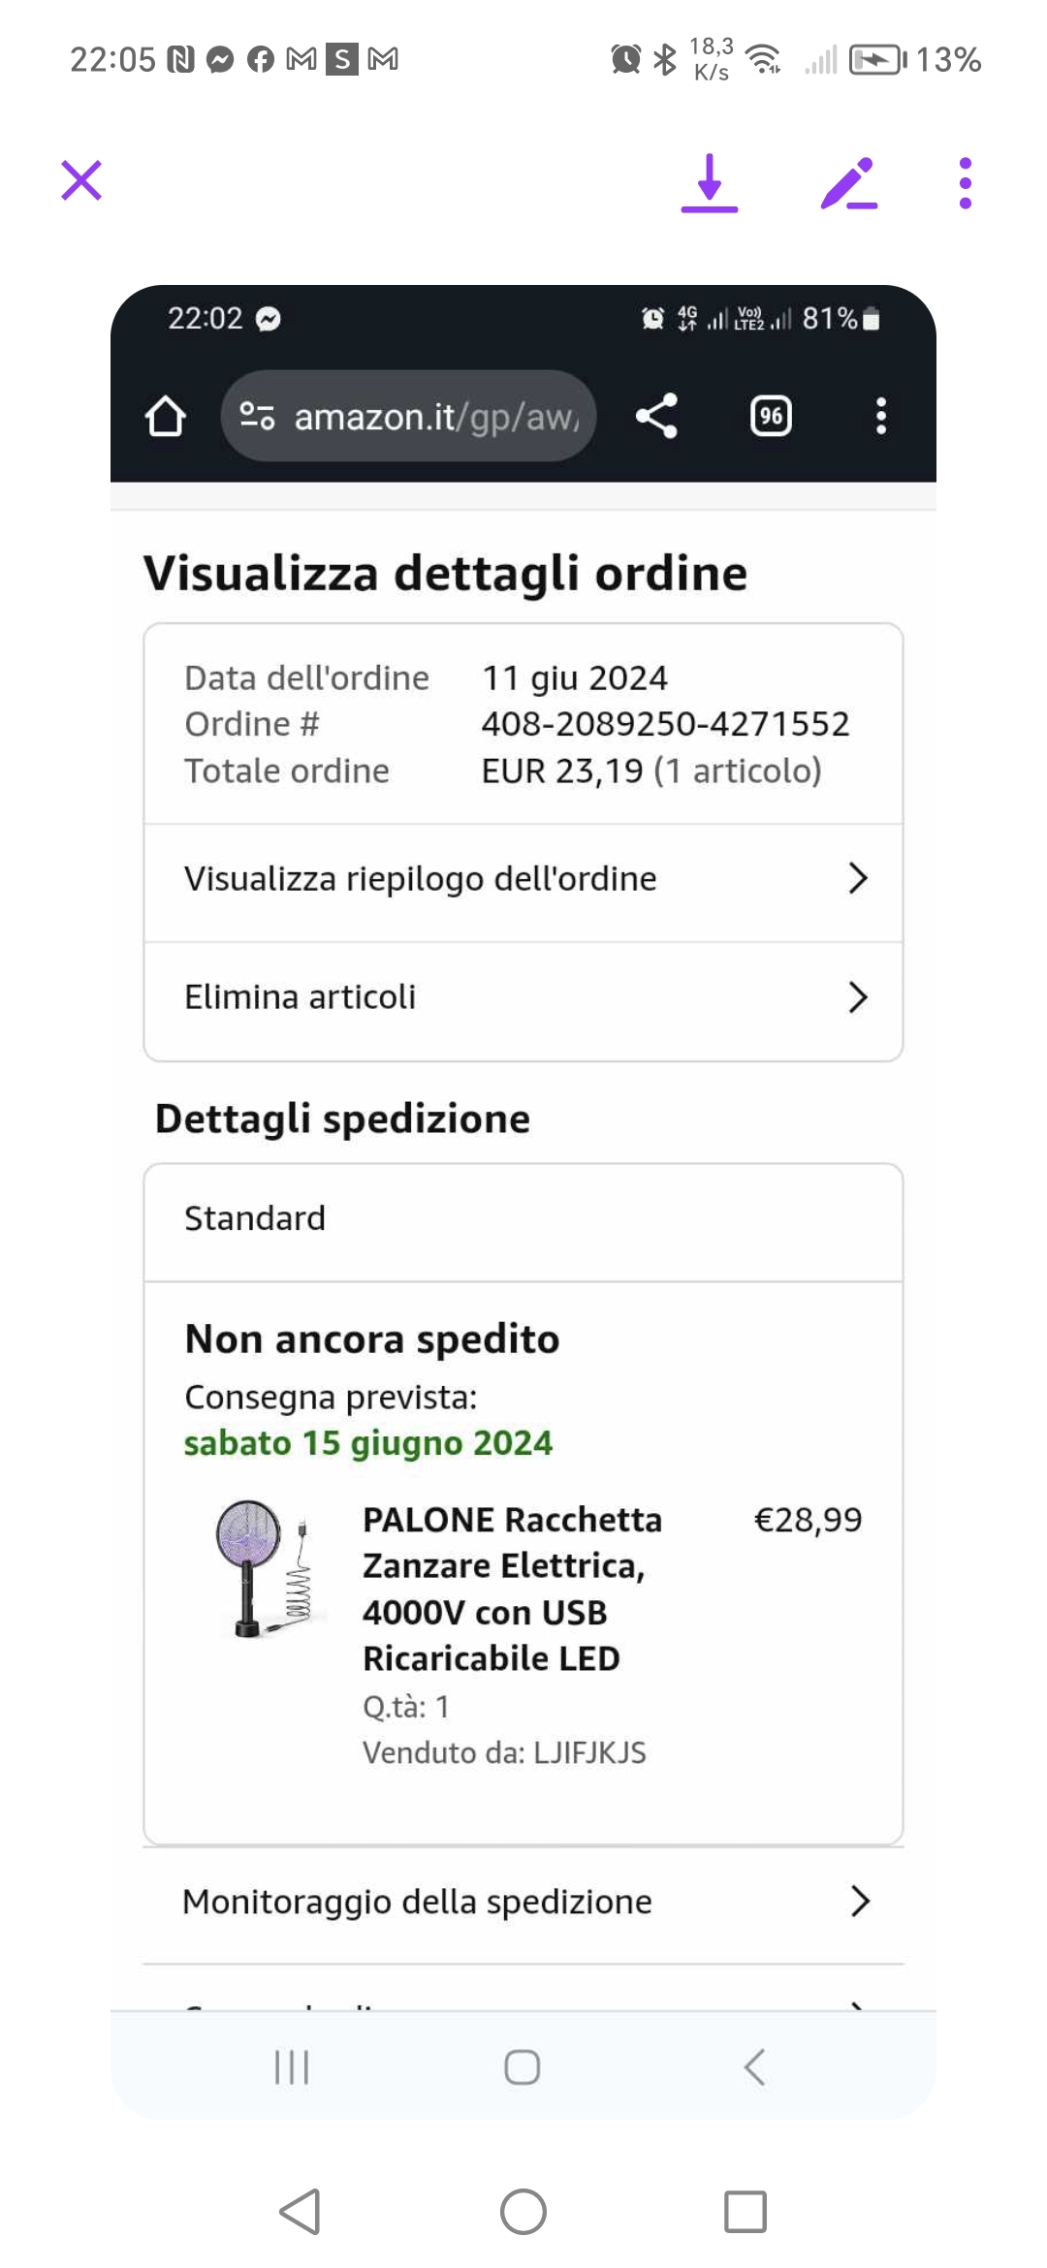The image size is (1047, 2268).
Task: Tap the amazon.it address bar
Action: [436, 417]
